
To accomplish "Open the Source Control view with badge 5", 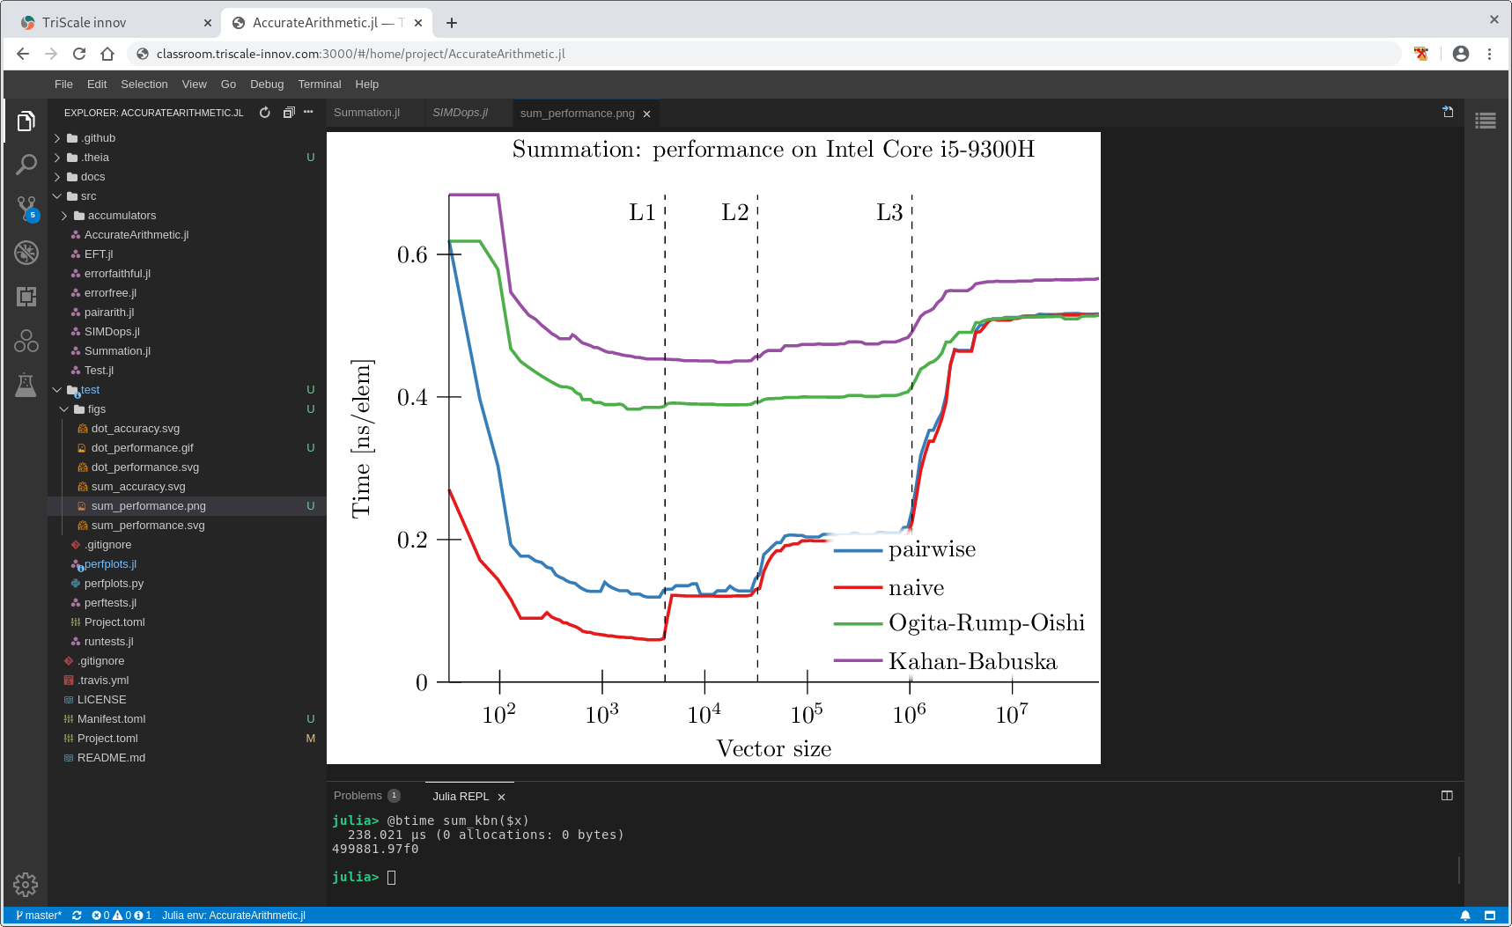I will pyautogui.click(x=26, y=209).
